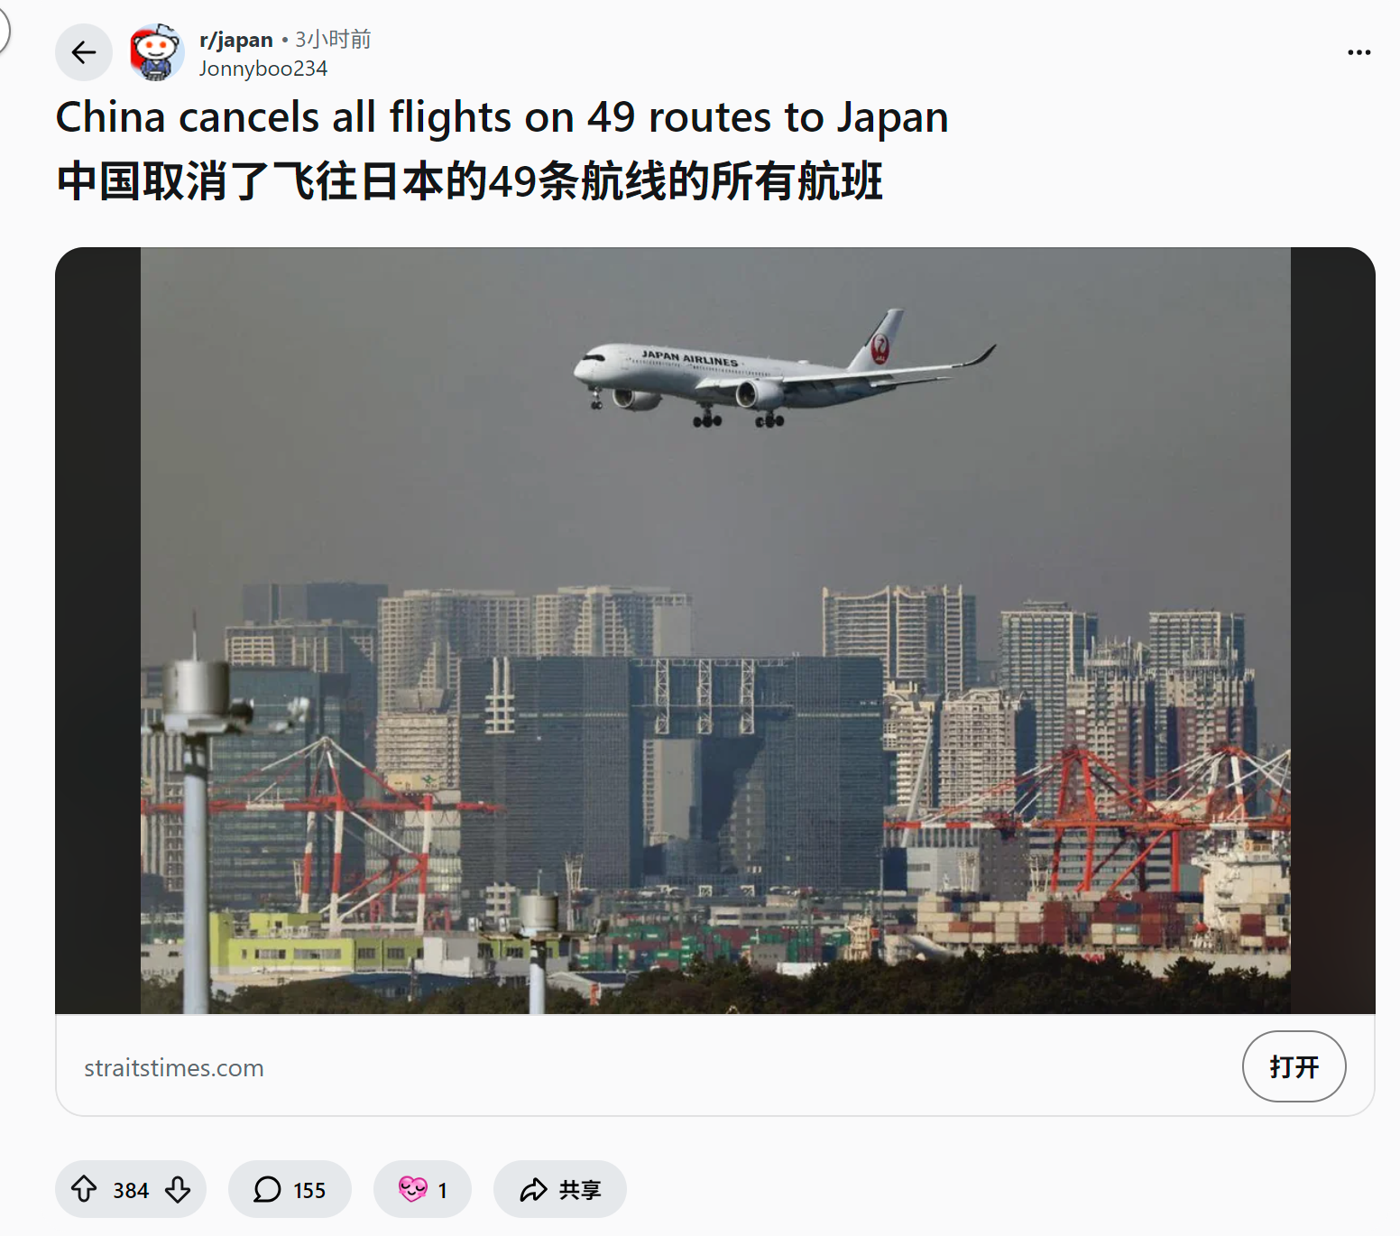Viewport: 1400px width, 1236px height.
Task: Click the 155 comment count number
Action: pyautogui.click(x=309, y=1190)
